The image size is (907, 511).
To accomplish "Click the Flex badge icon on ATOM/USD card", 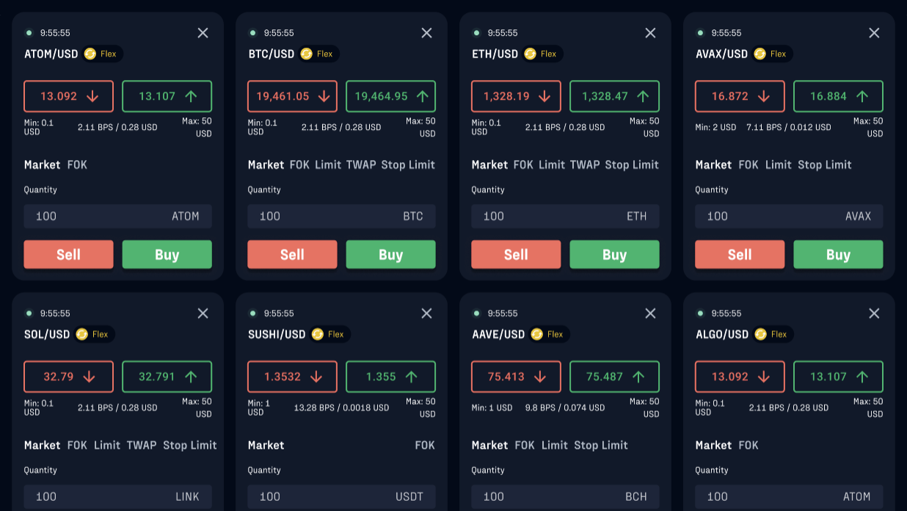I will [x=90, y=53].
